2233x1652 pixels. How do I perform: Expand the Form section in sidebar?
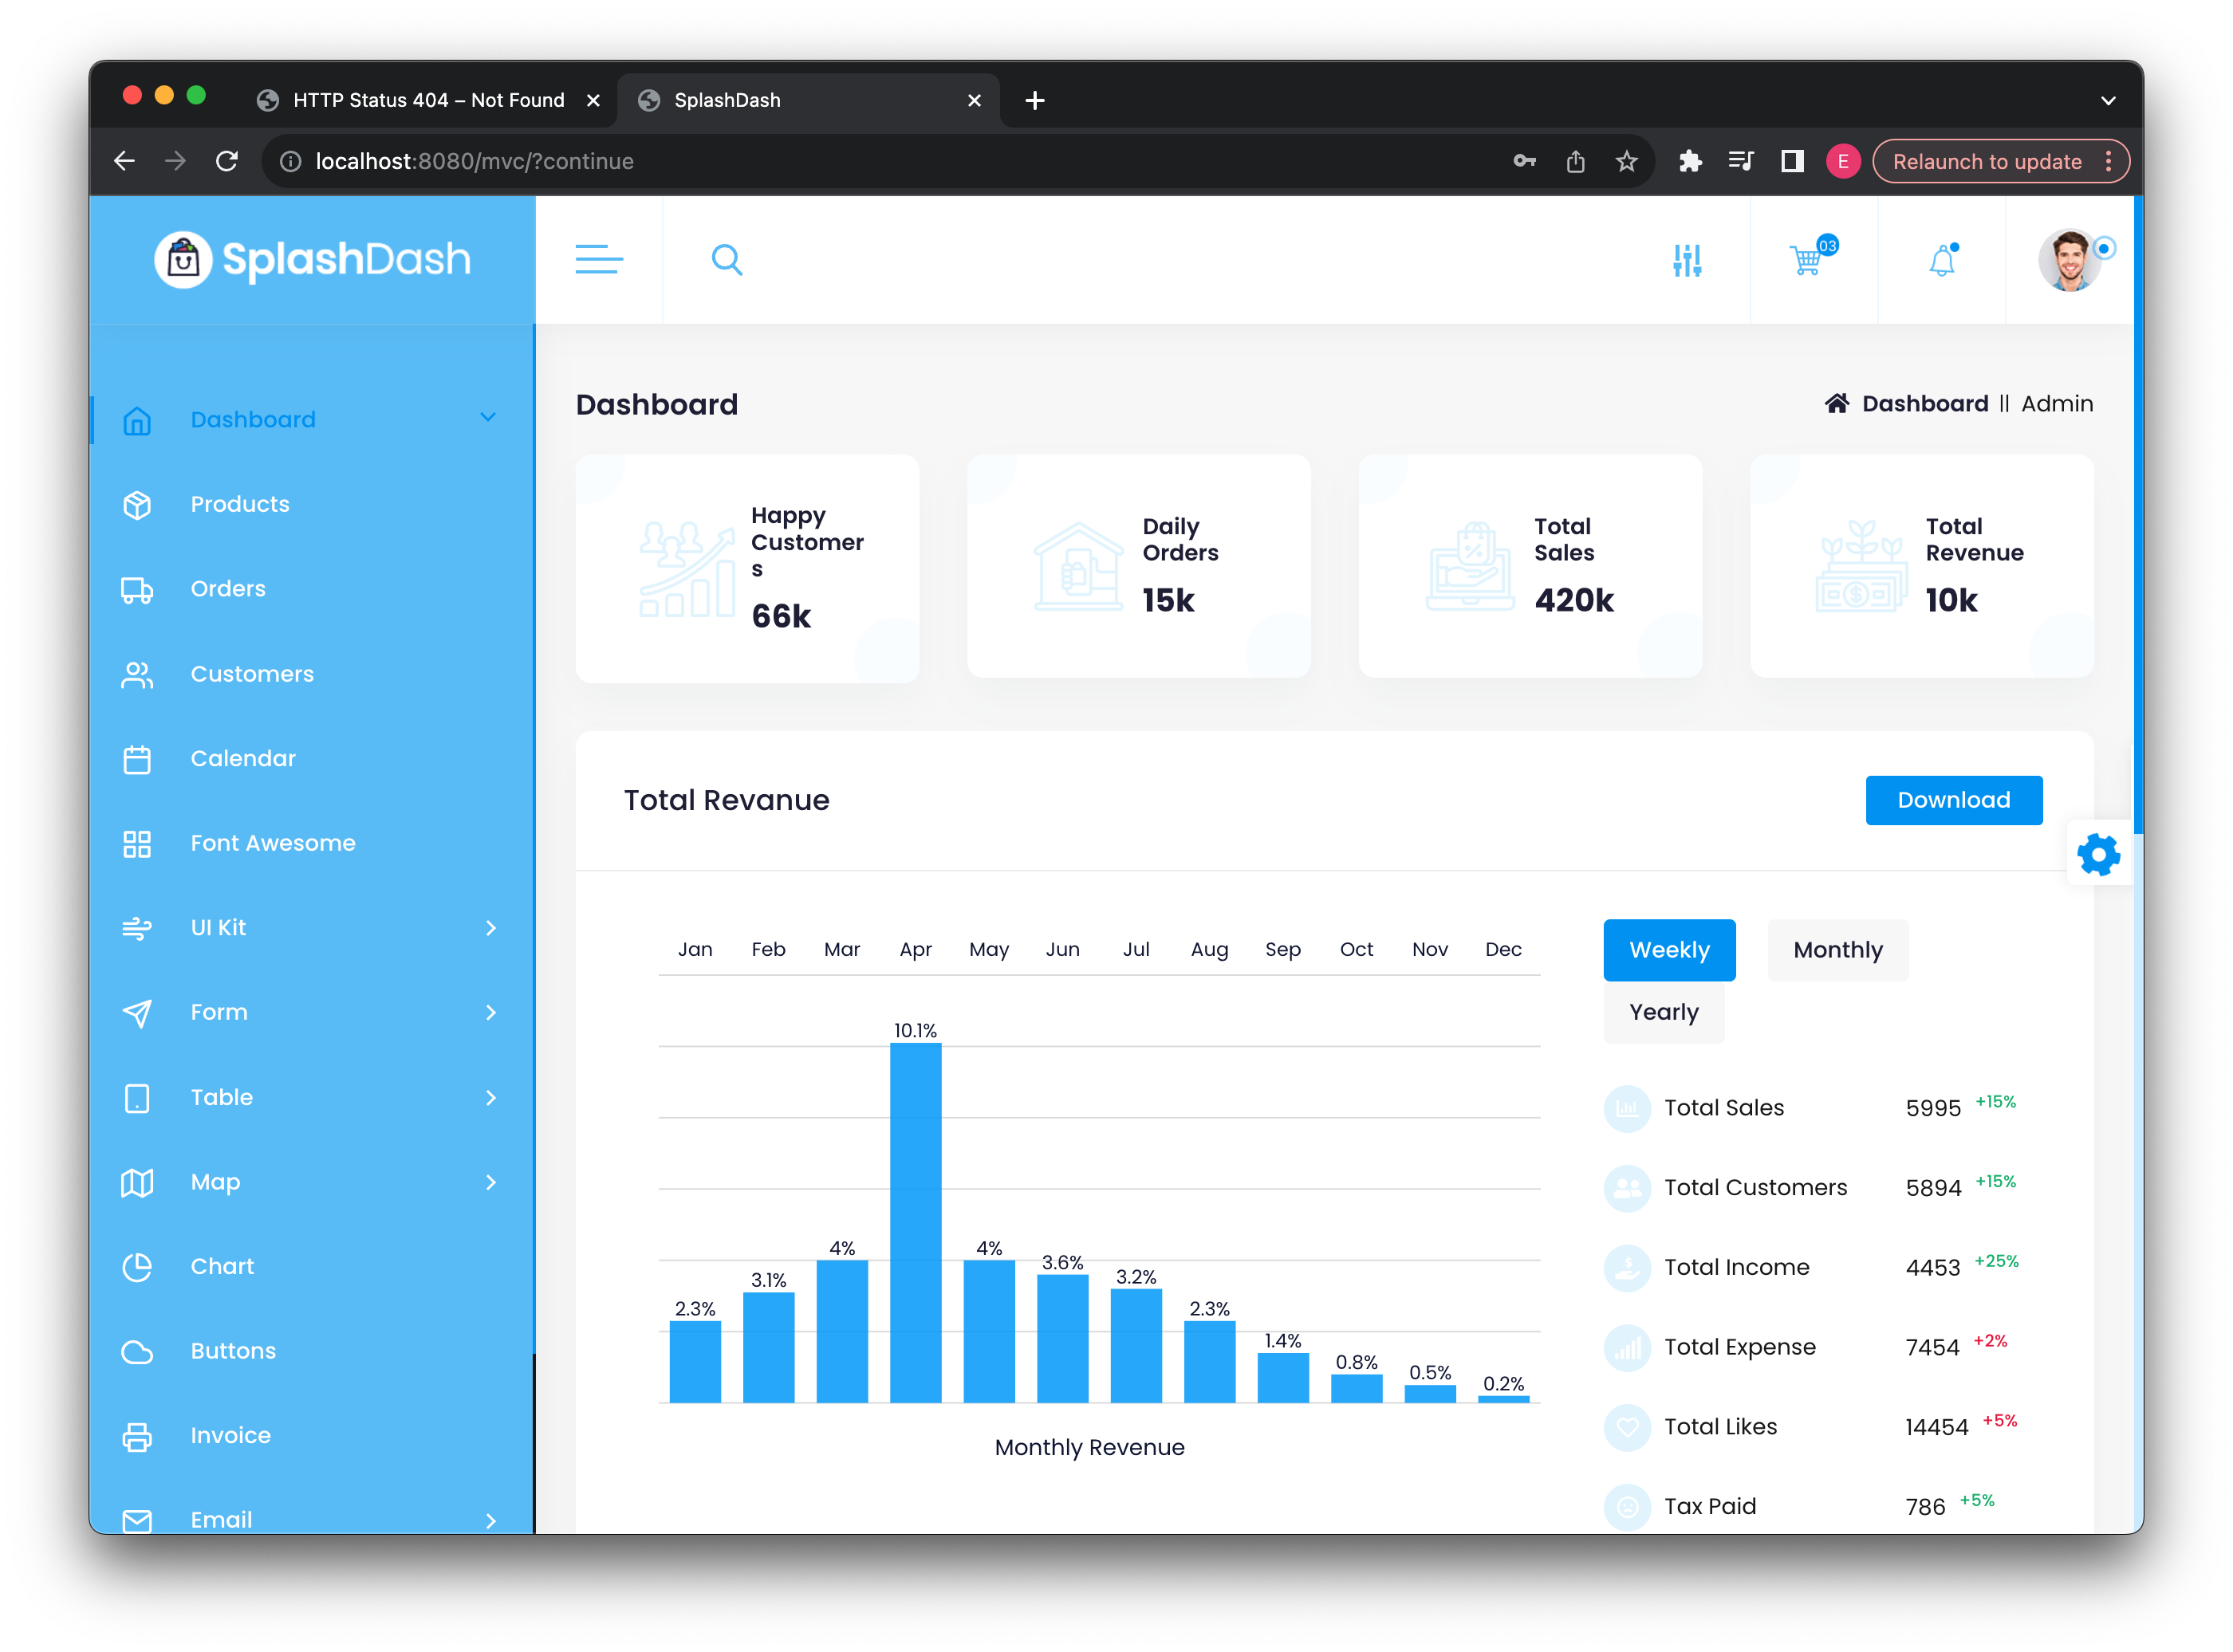pyautogui.click(x=491, y=1012)
